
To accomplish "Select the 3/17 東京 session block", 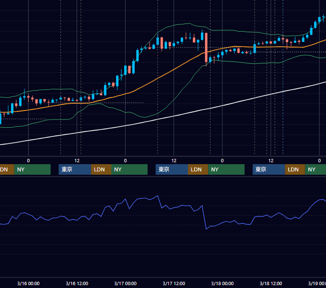I will click(x=172, y=169).
